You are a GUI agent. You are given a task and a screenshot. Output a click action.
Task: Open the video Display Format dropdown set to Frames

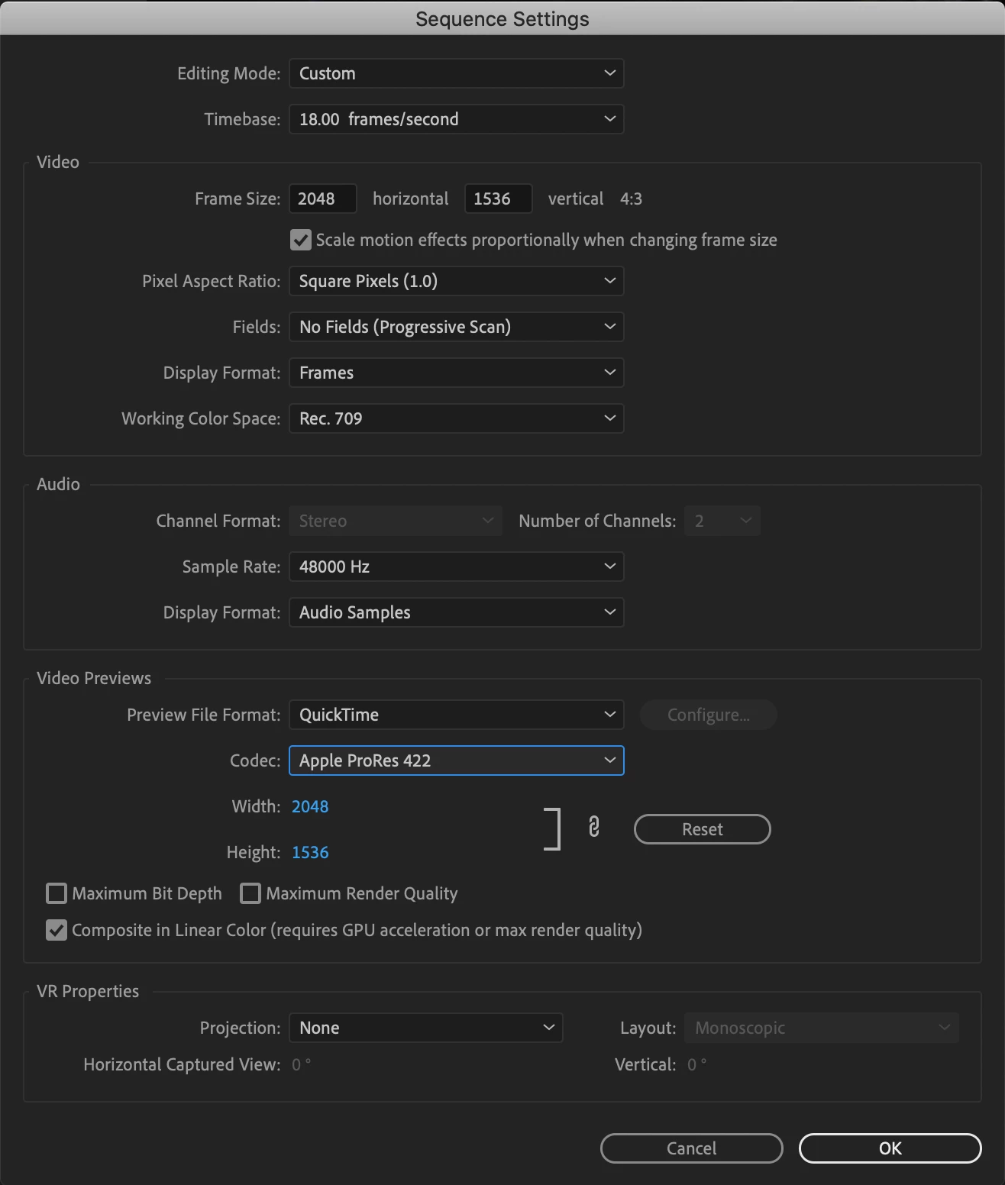(457, 373)
